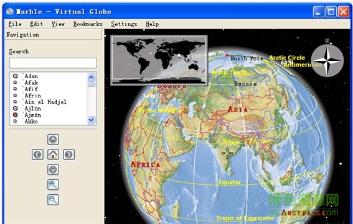Click the ASIA label on the globe
The height and width of the screenshot is (224, 353).
point(237,109)
